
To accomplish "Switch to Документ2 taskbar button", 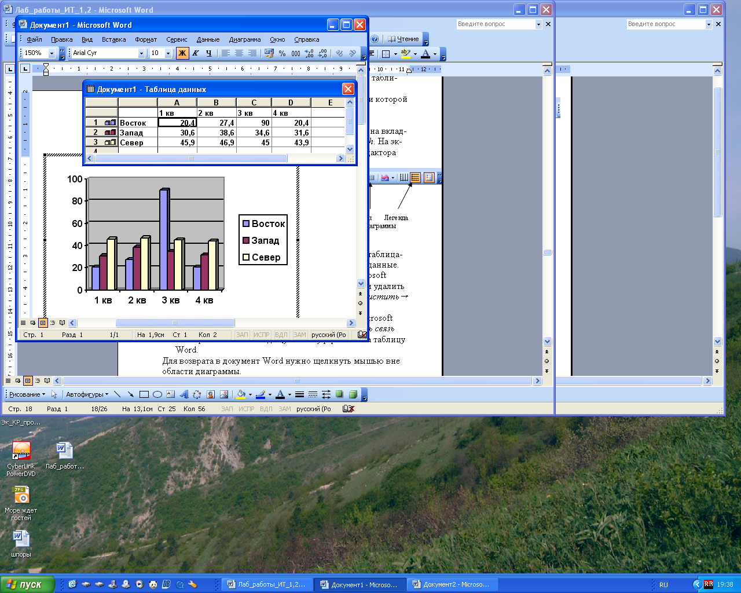I will pyautogui.click(x=452, y=584).
